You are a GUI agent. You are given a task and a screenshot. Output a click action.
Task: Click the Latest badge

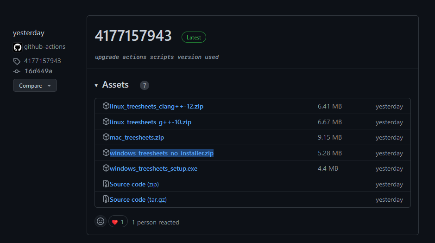pyautogui.click(x=194, y=37)
